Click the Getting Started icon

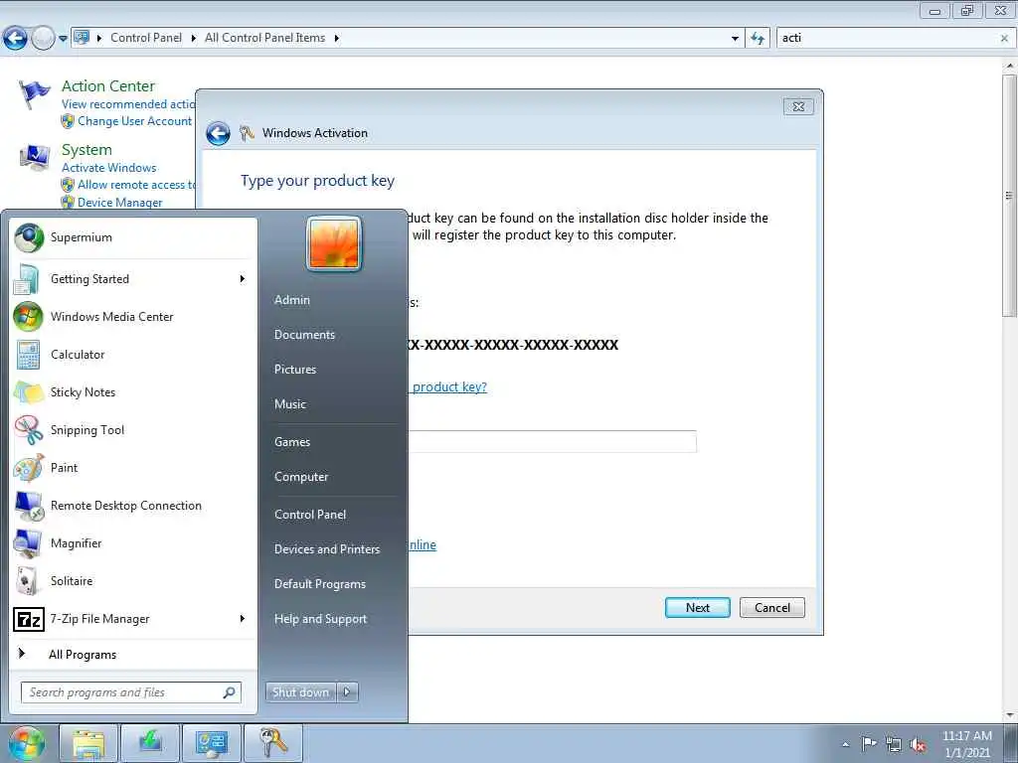click(x=28, y=279)
